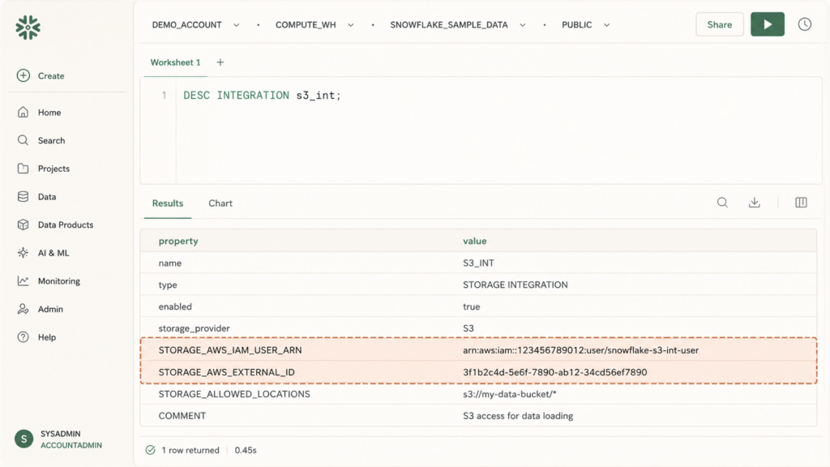Screen dimensions: 830x467
Task: Click the Data database icon
Action: pyautogui.click(x=24, y=196)
